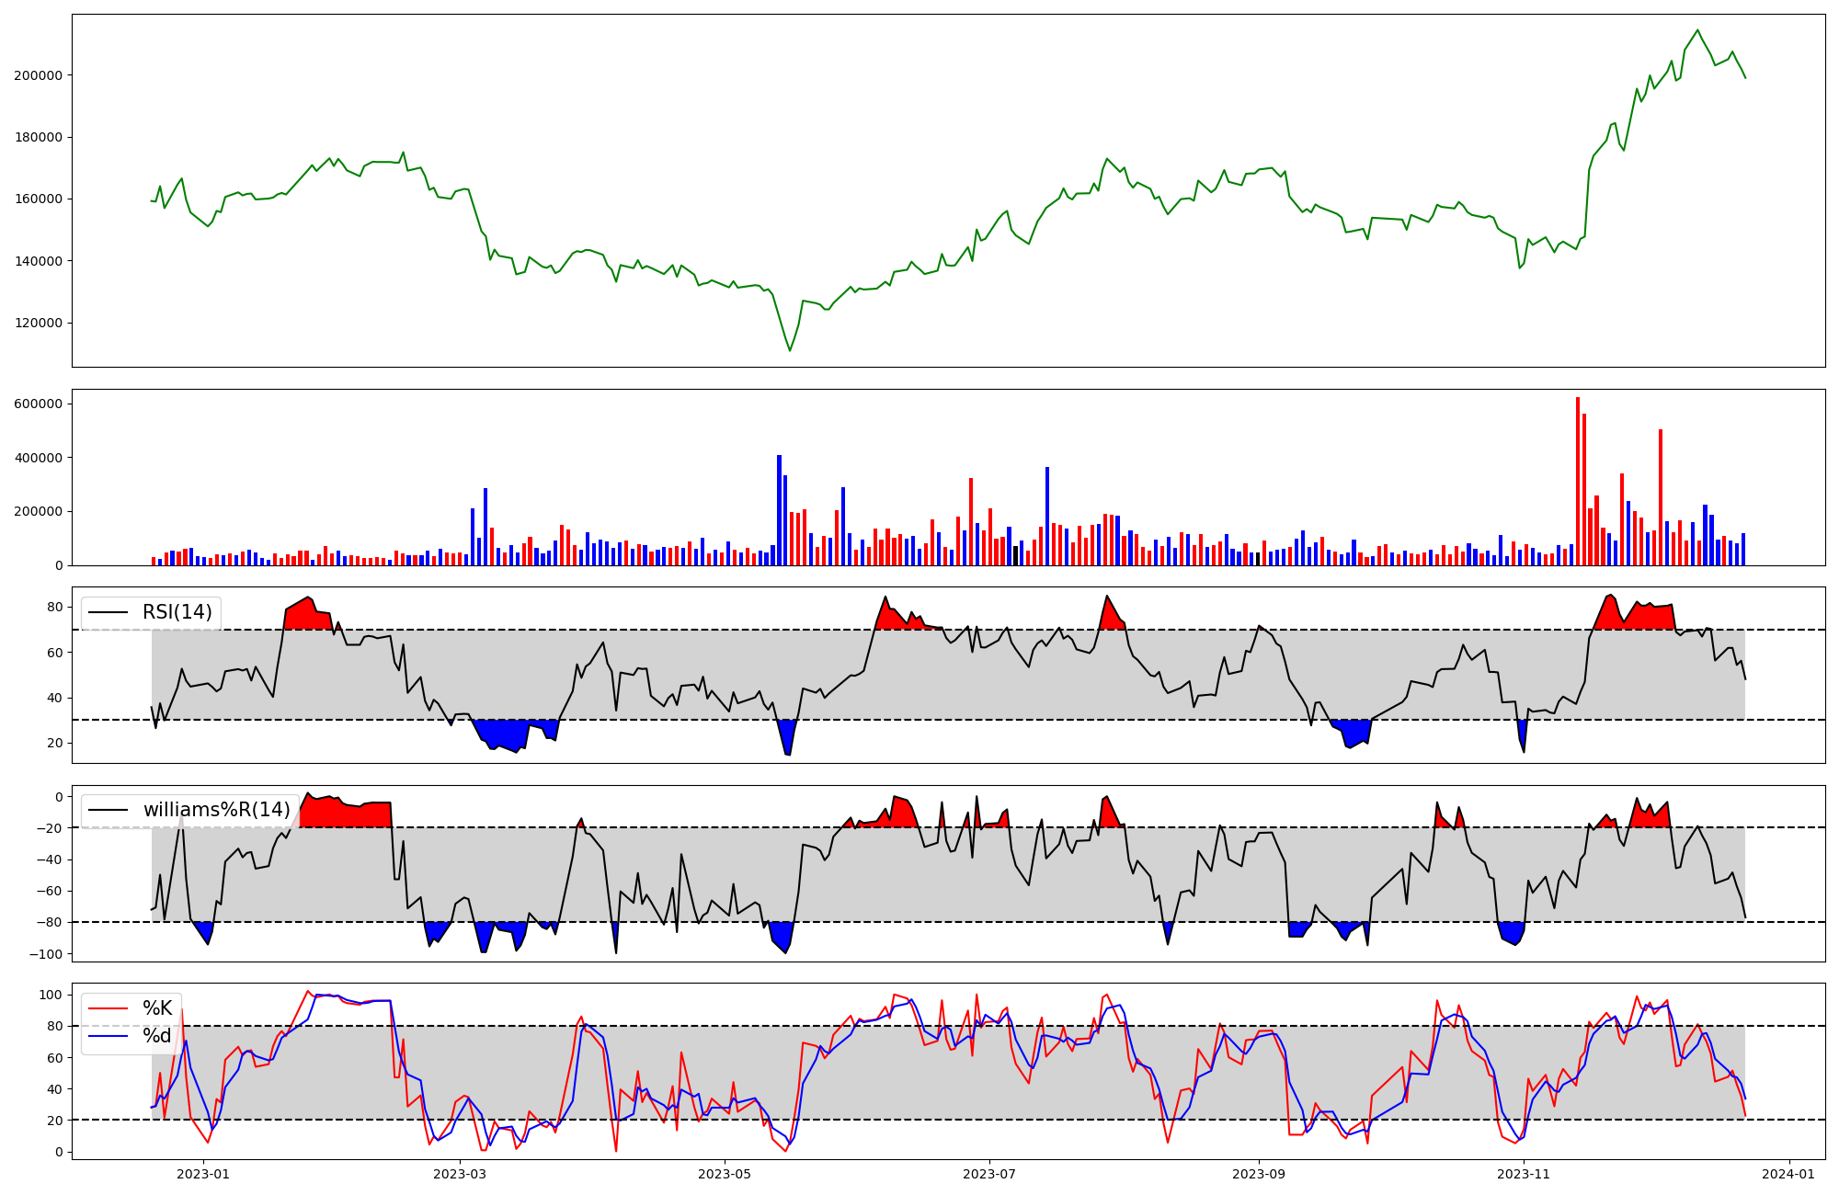Screen dimensions: 1839x1195
Task: Click the tallest blue volume bar in May
Action: (x=779, y=510)
